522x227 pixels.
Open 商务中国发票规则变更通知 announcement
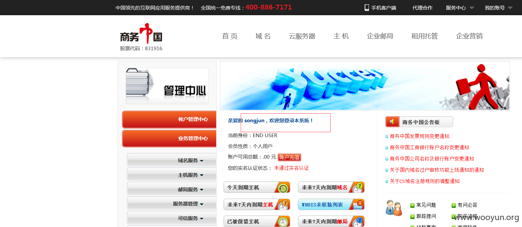[420, 136]
